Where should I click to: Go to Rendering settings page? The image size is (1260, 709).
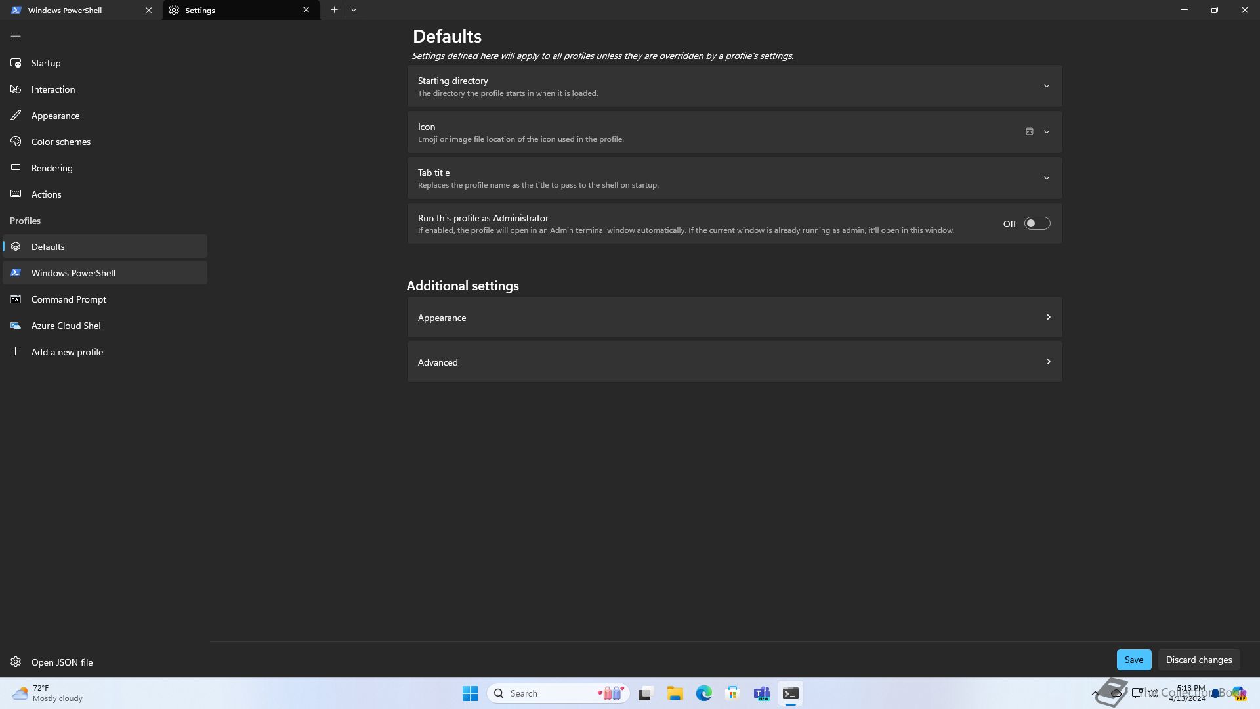[105, 168]
